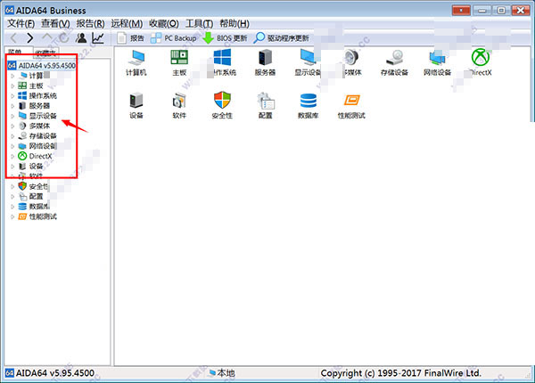
Task: Select 安全性 in the sidebar tree
Action: point(34,186)
